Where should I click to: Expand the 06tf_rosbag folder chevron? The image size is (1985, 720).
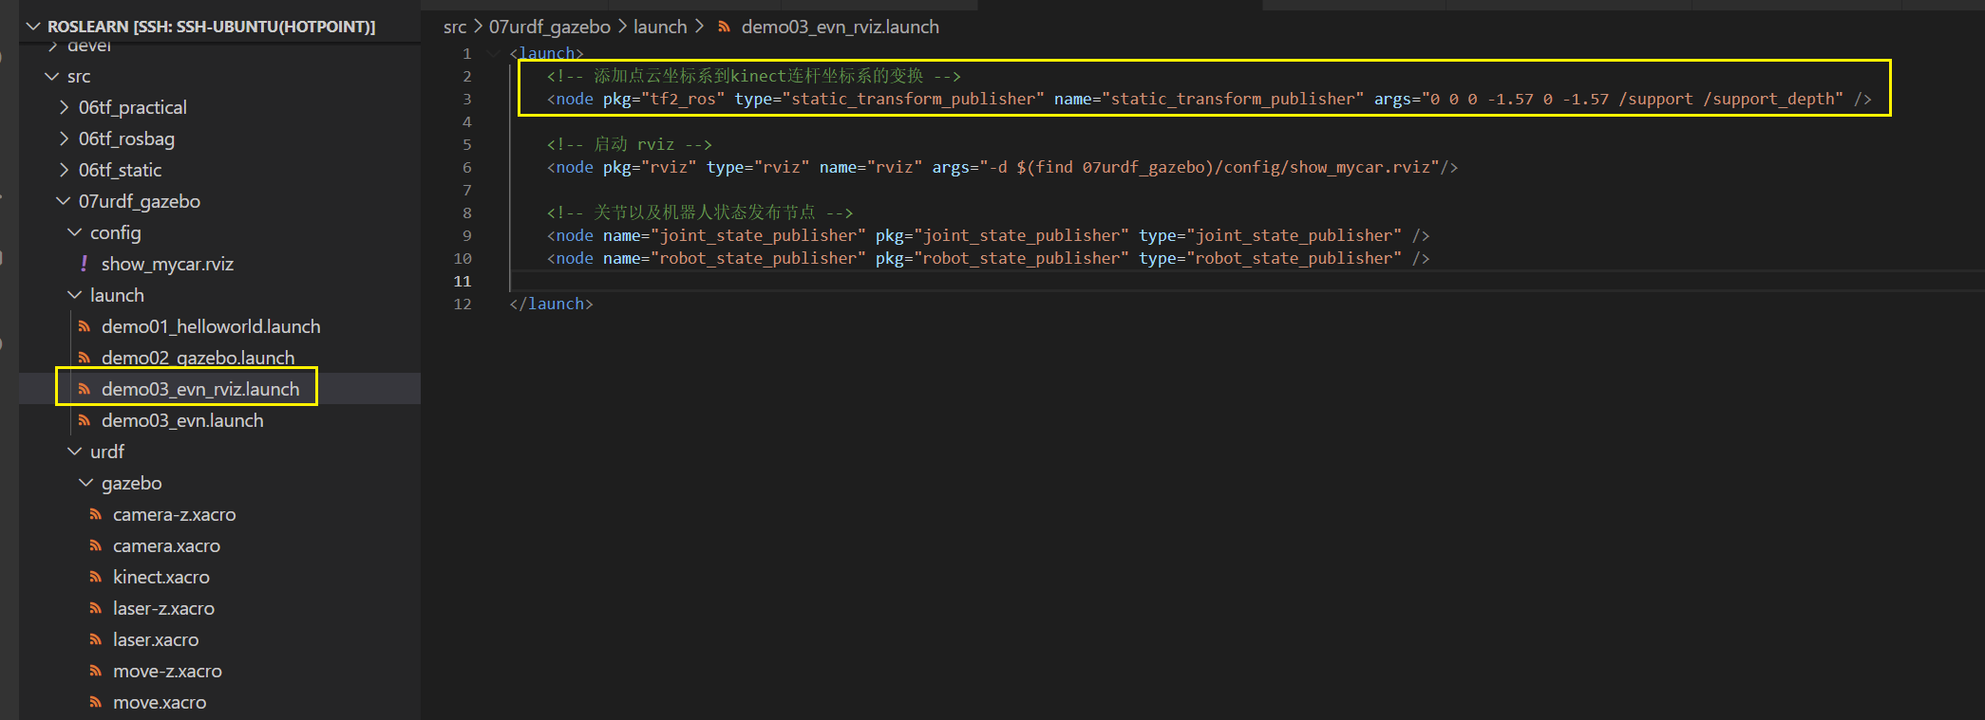click(64, 138)
